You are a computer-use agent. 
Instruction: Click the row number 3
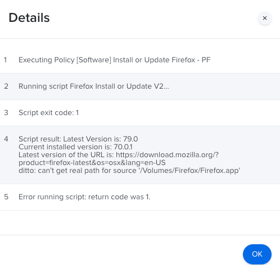[6, 113]
